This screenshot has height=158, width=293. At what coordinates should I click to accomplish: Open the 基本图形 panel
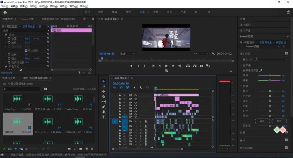(245, 25)
